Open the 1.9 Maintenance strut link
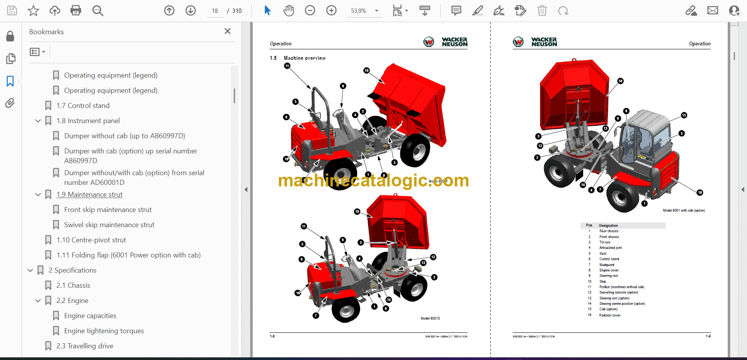 89,195
